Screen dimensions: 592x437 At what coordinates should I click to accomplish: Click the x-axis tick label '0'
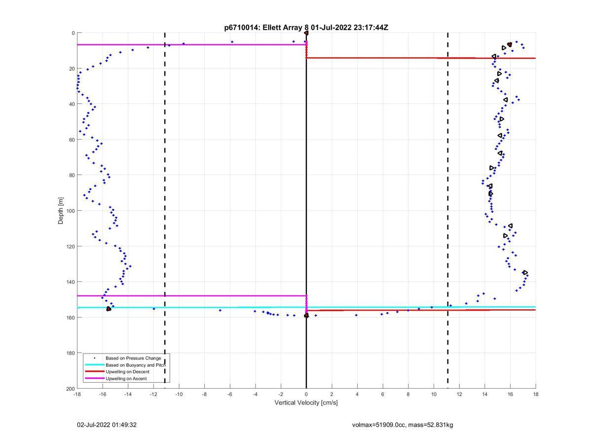[x=306, y=394]
